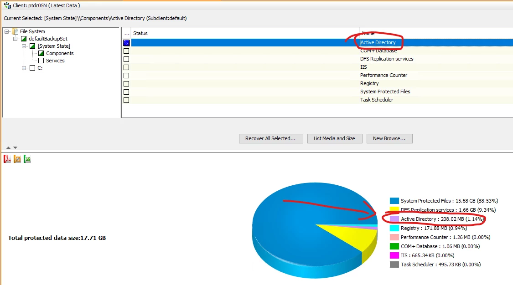
Task: Toggle the [System State] tree checkbox
Action: [x=32, y=46]
